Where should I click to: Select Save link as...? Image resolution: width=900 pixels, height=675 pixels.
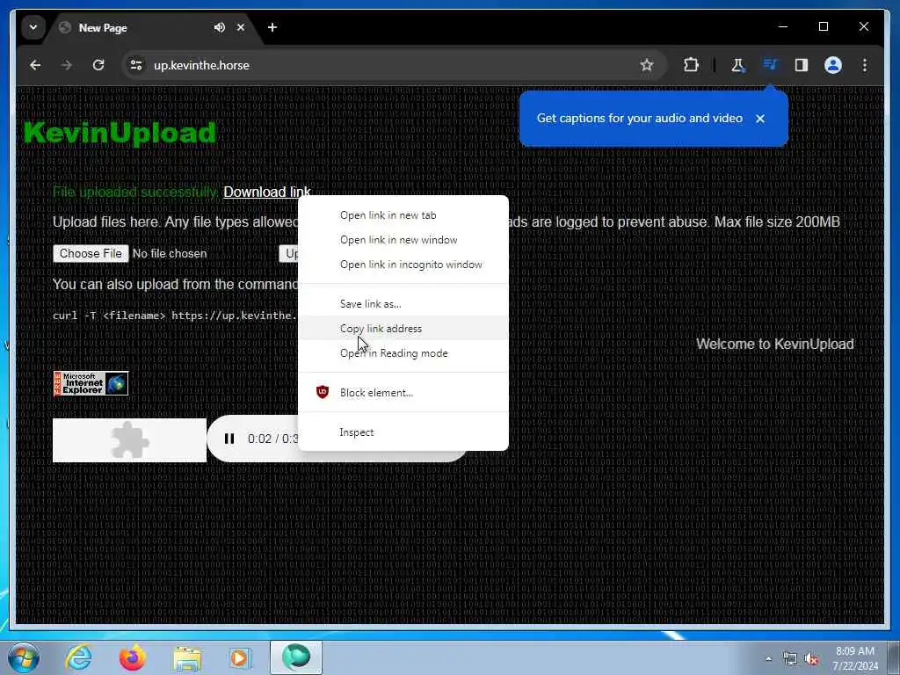point(403,304)
